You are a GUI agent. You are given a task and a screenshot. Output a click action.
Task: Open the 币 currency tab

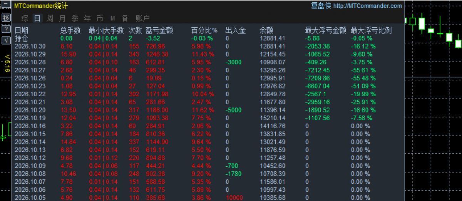coord(100,18)
